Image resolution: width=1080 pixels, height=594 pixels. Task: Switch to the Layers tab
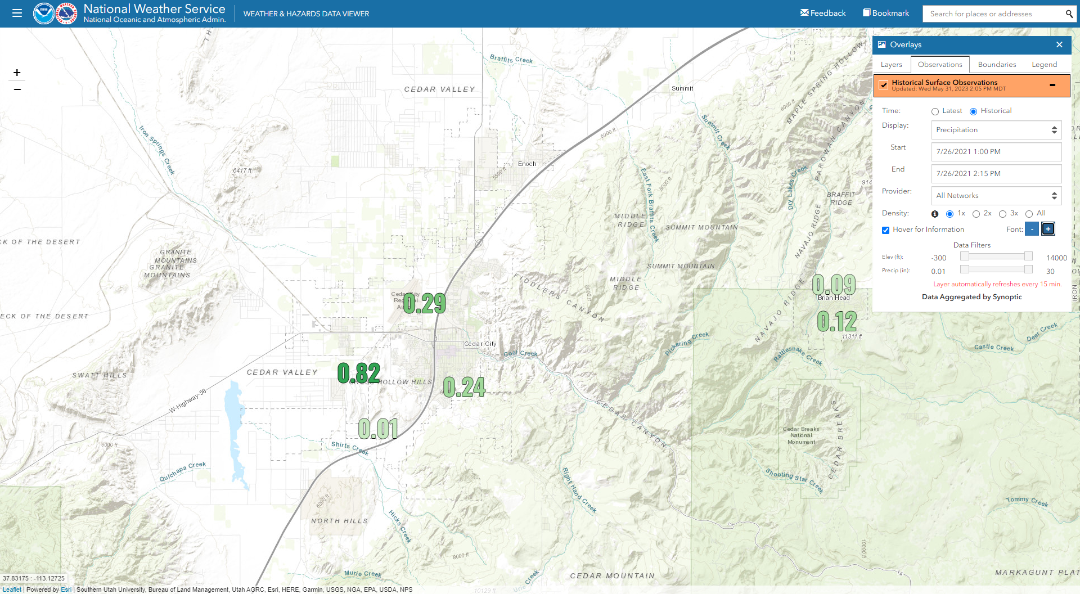pos(891,65)
